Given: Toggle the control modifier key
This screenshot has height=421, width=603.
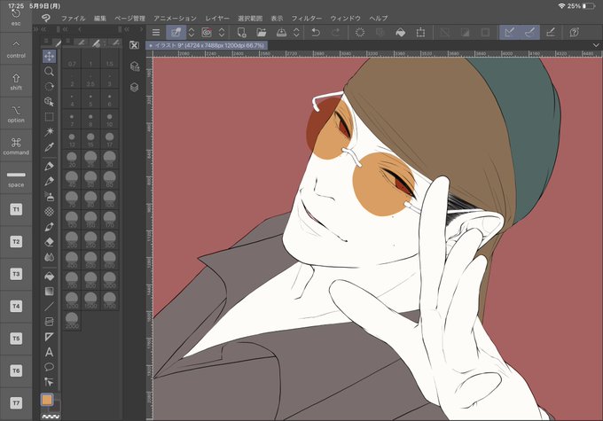Looking at the screenshot, I should click(16, 49).
